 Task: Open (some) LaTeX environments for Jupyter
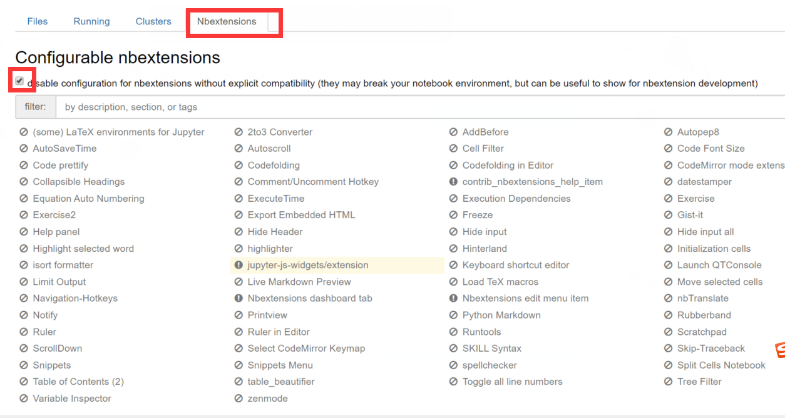coord(118,132)
